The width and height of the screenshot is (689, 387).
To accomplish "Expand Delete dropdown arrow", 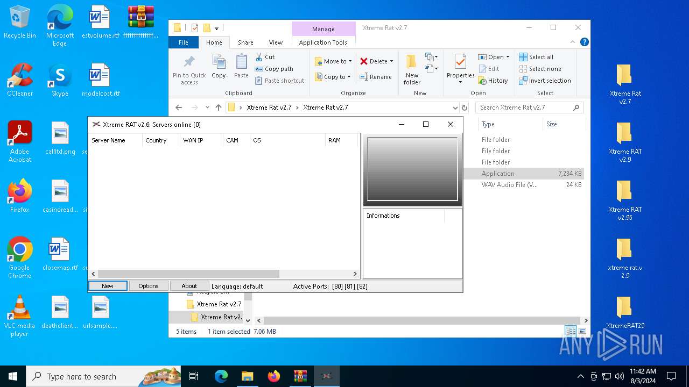I will point(391,61).
